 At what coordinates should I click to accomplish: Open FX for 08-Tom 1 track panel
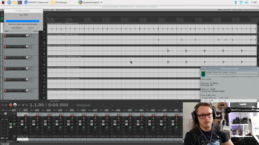31,69
